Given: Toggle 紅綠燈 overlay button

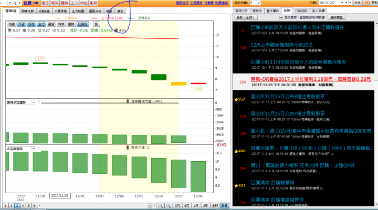Looking at the screenshot, I should [82, 24].
